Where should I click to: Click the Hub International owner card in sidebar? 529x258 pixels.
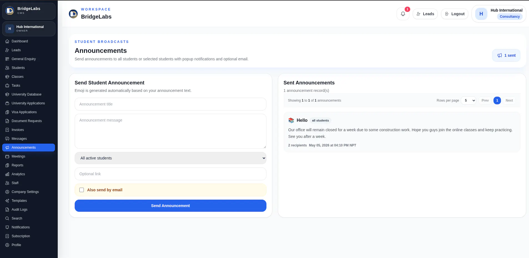click(29, 29)
